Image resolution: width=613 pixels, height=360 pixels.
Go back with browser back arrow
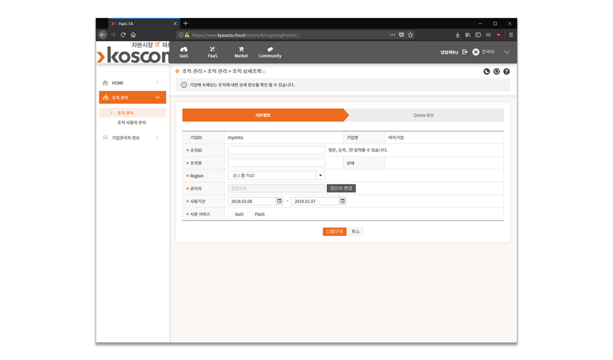[x=103, y=35]
